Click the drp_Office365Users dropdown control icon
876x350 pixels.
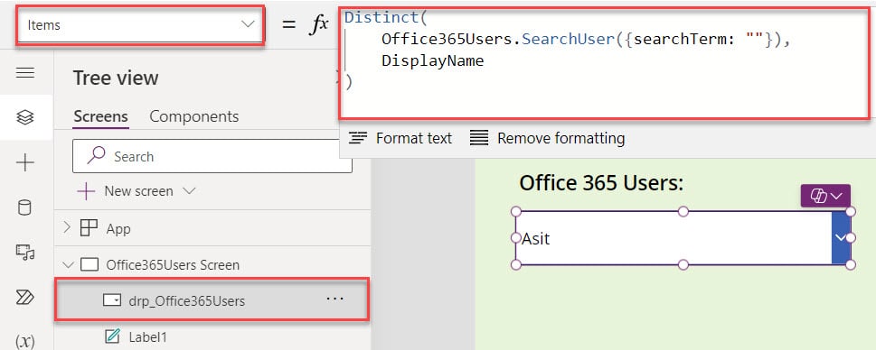click(x=112, y=300)
